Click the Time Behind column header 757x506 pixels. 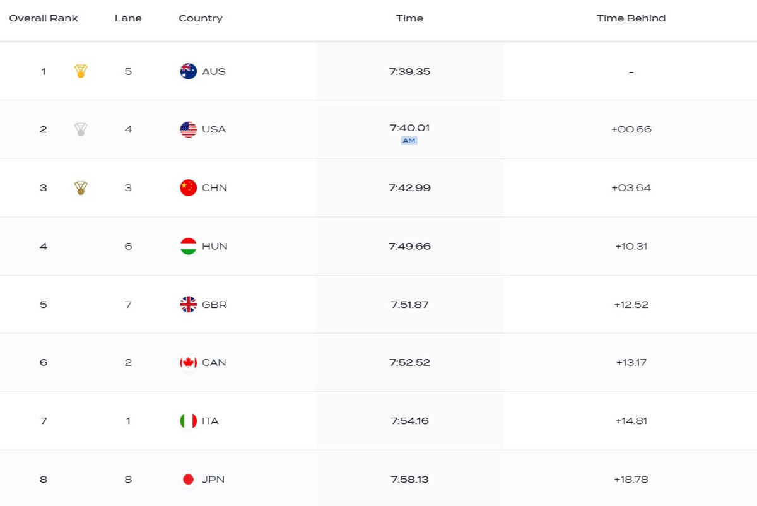631,18
